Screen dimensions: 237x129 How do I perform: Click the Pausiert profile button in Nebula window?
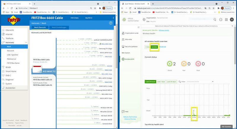point(226,8)
